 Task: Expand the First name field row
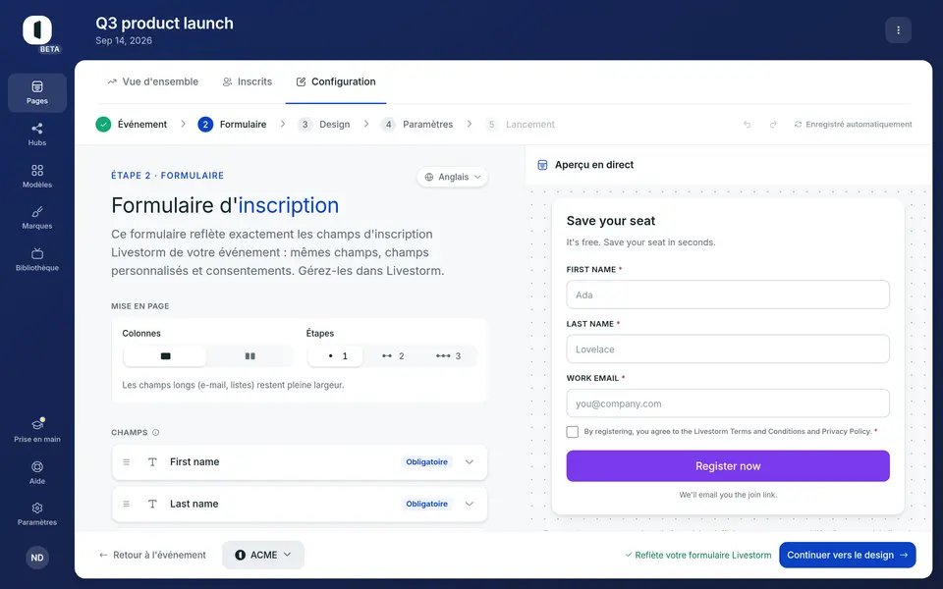click(470, 462)
